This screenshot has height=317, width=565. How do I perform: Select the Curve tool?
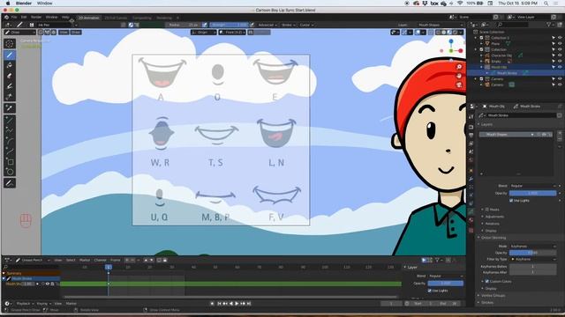tap(10, 151)
